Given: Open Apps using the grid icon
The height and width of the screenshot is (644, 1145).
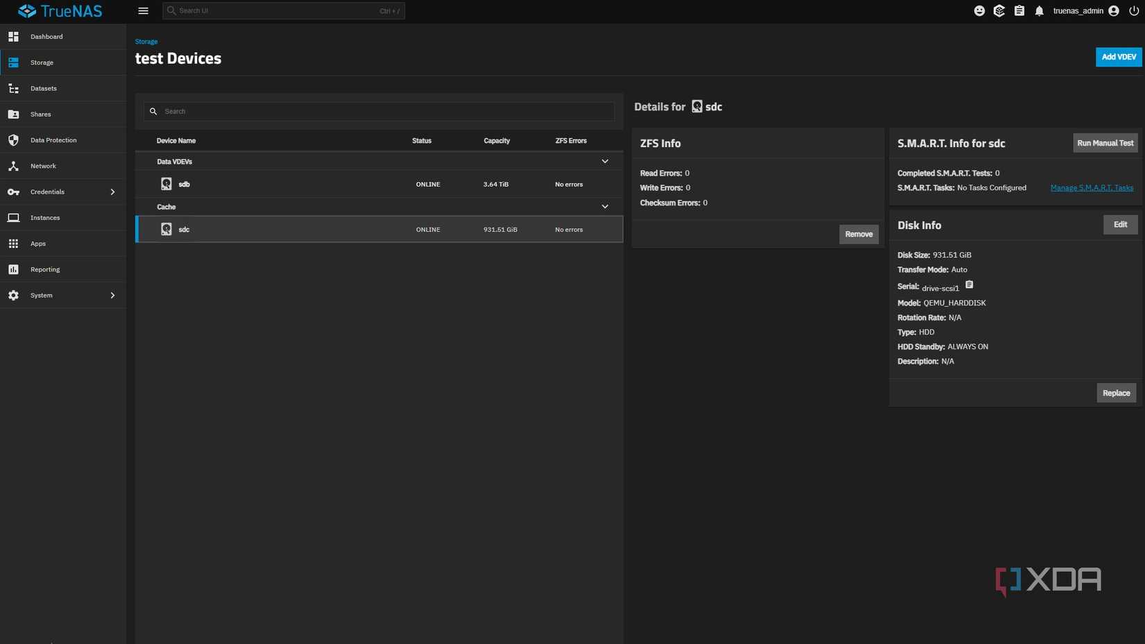Looking at the screenshot, I should point(13,244).
